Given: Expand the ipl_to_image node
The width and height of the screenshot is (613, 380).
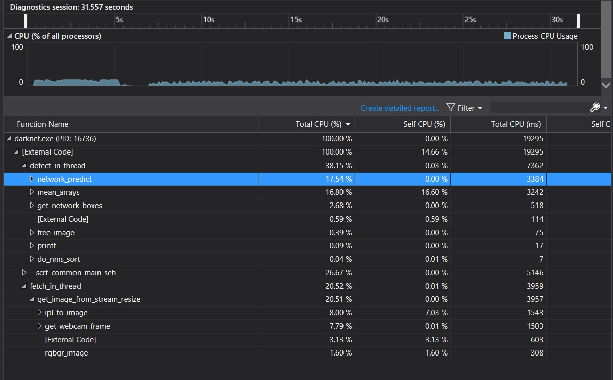Looking at the screenshot, I should point(39,313).
